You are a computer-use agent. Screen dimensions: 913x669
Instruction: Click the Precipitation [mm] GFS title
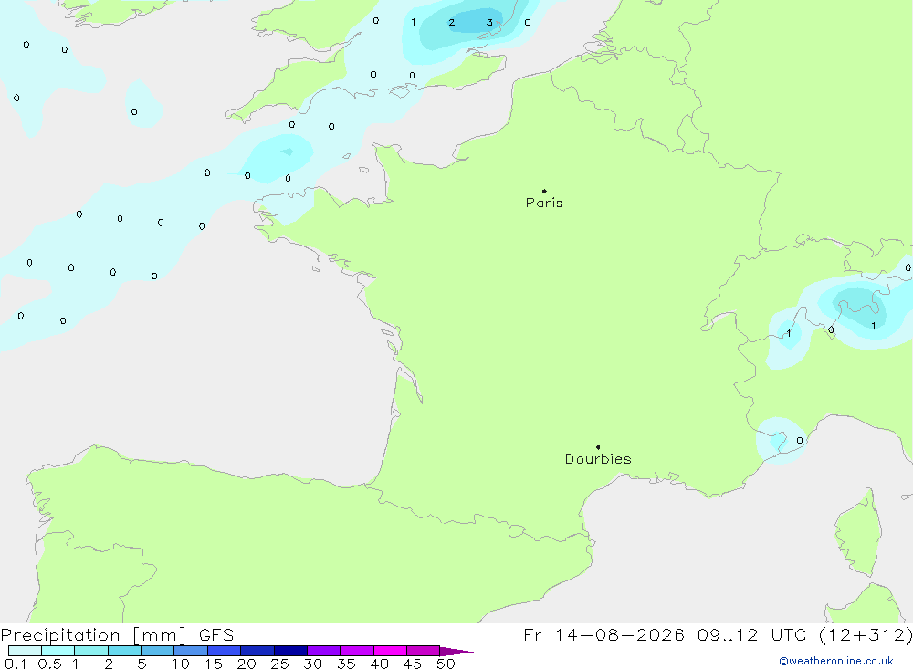117,634
